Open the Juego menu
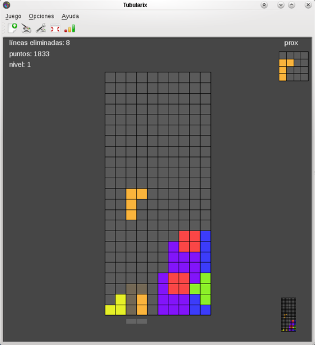 click(13, 16)
